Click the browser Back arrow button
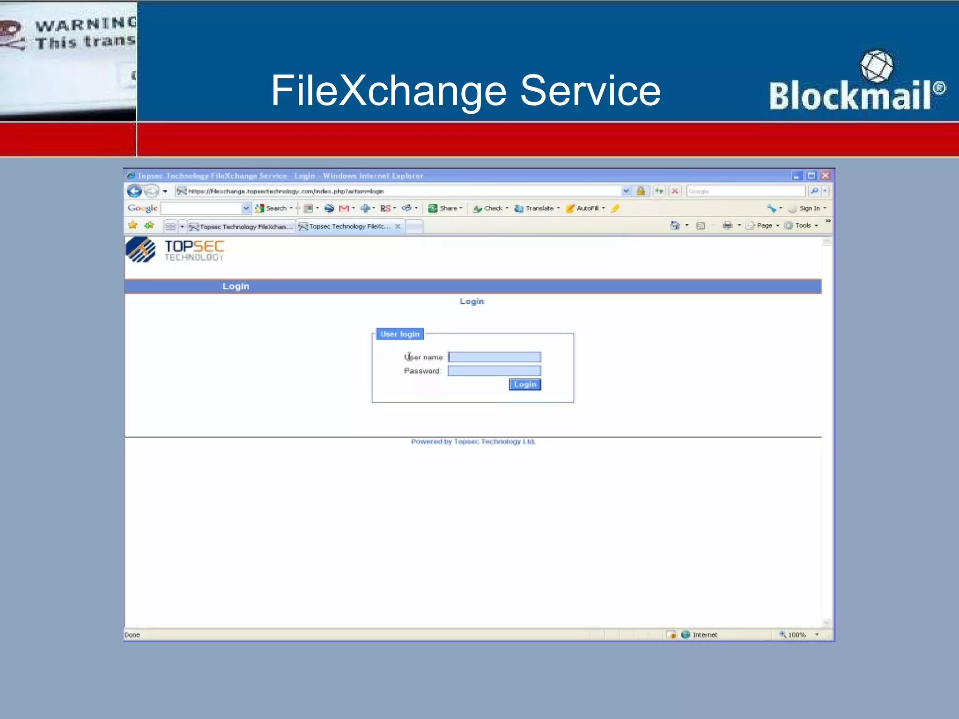The image size is (959, 719). coord(134,191)
